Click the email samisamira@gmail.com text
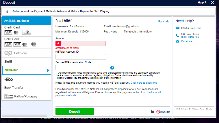 (122, 26)
